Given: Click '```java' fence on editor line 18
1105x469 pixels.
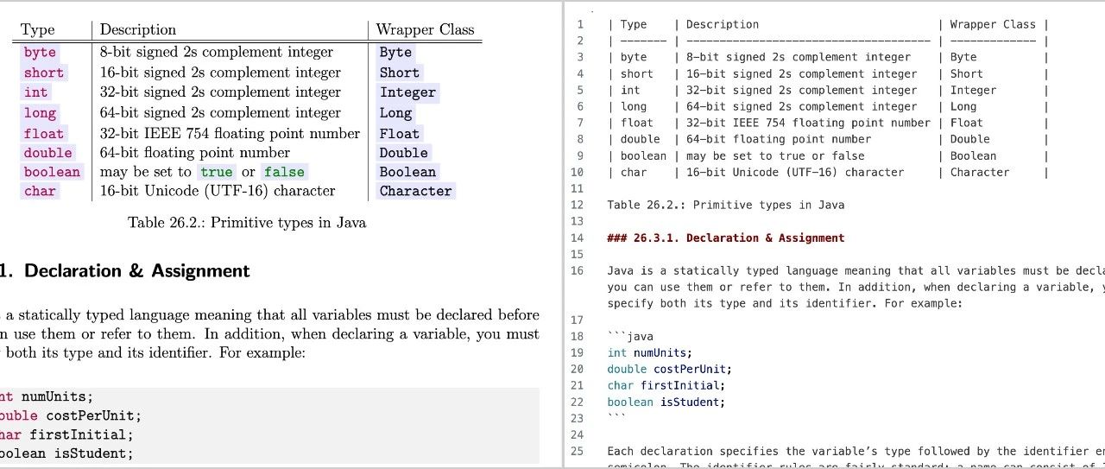Looking at the screenshot, I should coord(630,336).
